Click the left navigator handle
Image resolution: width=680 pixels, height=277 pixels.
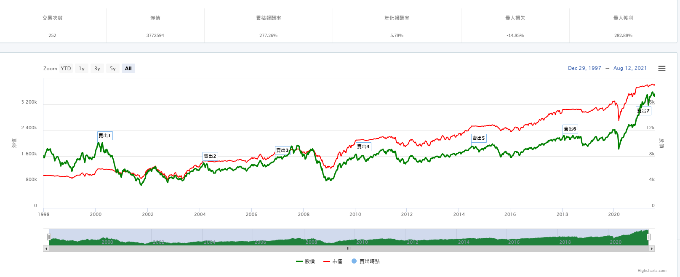[x=49, y=237]
